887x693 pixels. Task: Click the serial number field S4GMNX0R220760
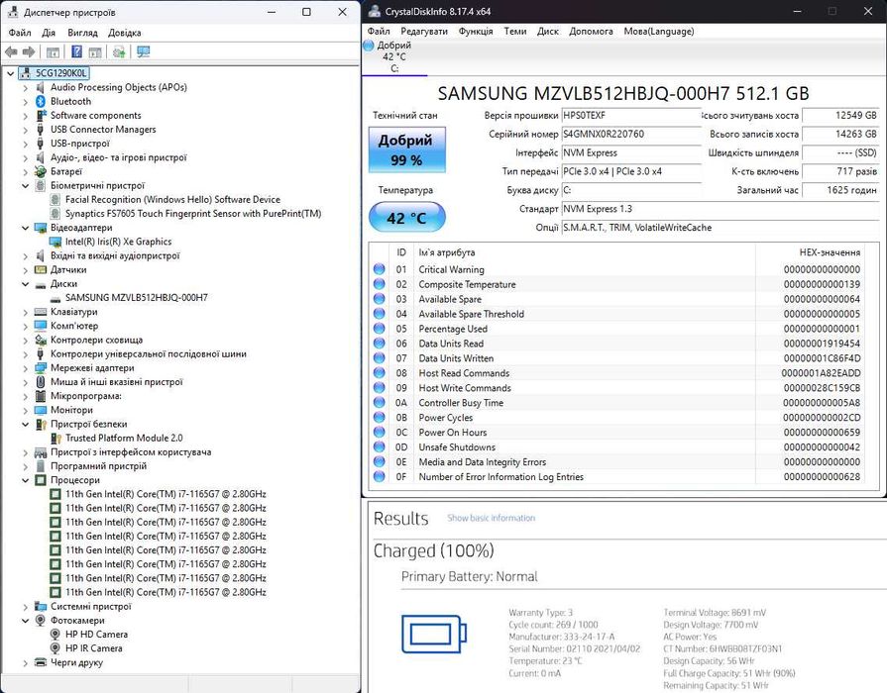pos(631,134)
